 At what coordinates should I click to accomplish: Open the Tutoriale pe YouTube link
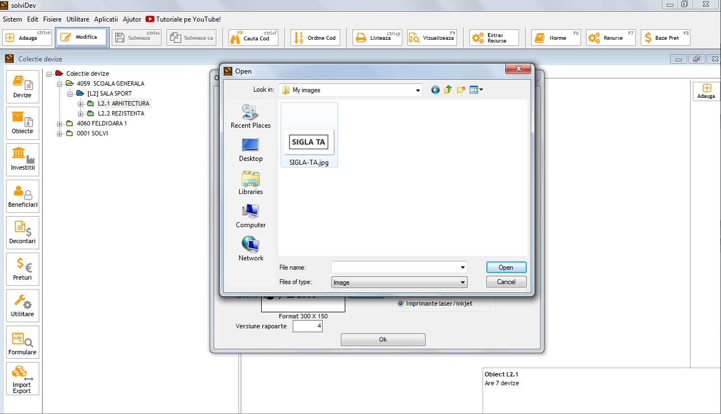pos(183,19)
